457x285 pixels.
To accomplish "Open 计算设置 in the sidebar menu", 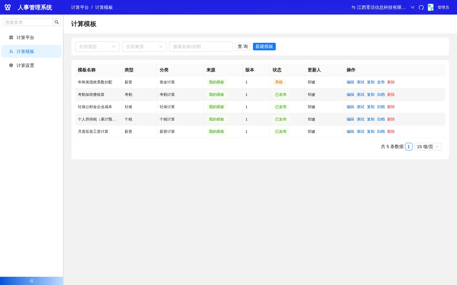I will tap(31, 65).
